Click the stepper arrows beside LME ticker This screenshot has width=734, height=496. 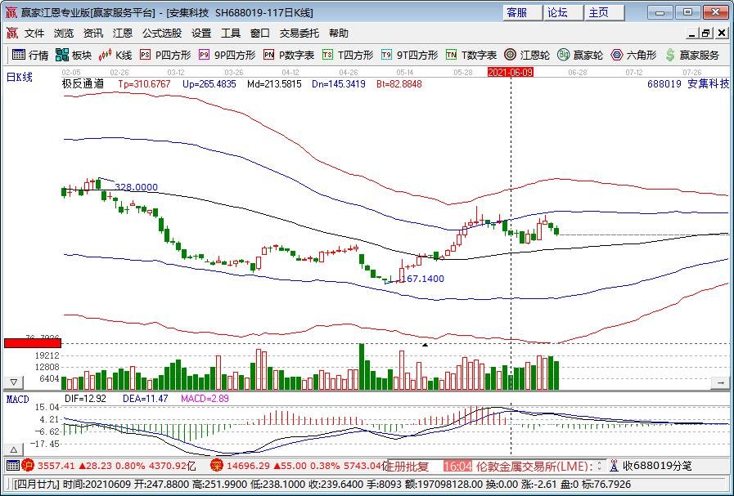point(601,466)
